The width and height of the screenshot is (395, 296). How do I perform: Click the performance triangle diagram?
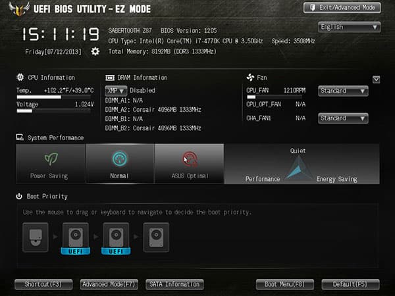point(299,167)
